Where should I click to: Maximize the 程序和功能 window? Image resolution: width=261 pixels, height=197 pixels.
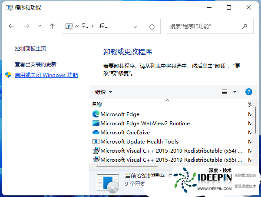tap(229, 7)
